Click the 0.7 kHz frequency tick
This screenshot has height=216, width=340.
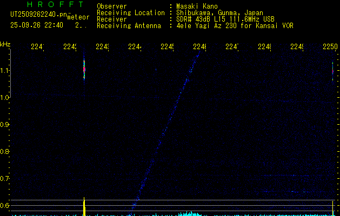pos(5,178)
